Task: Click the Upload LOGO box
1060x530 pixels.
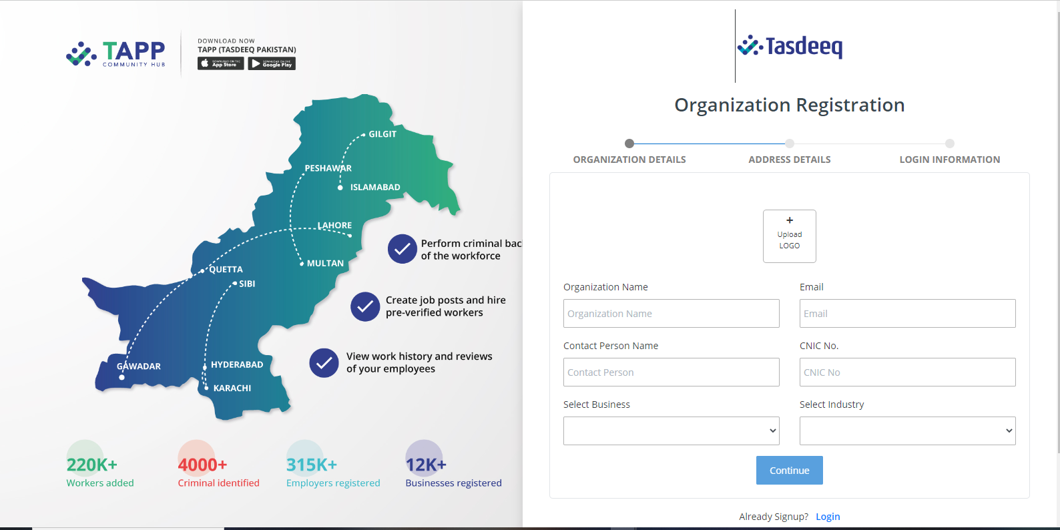Action: tap(790, 236)
